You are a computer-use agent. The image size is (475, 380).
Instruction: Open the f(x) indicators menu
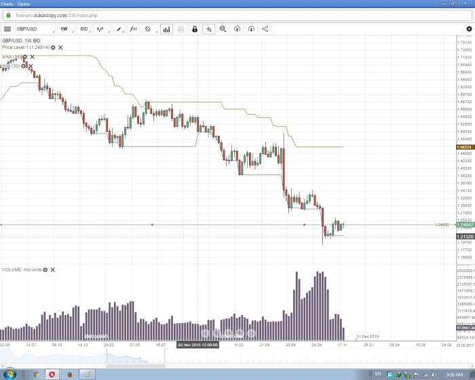tap(133, 29)
